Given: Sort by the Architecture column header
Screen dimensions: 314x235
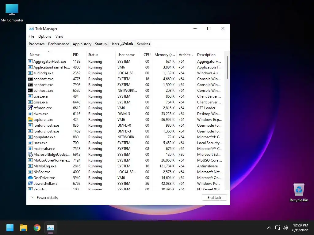Looking at the screenshot, I should click(x=186, y=55).
